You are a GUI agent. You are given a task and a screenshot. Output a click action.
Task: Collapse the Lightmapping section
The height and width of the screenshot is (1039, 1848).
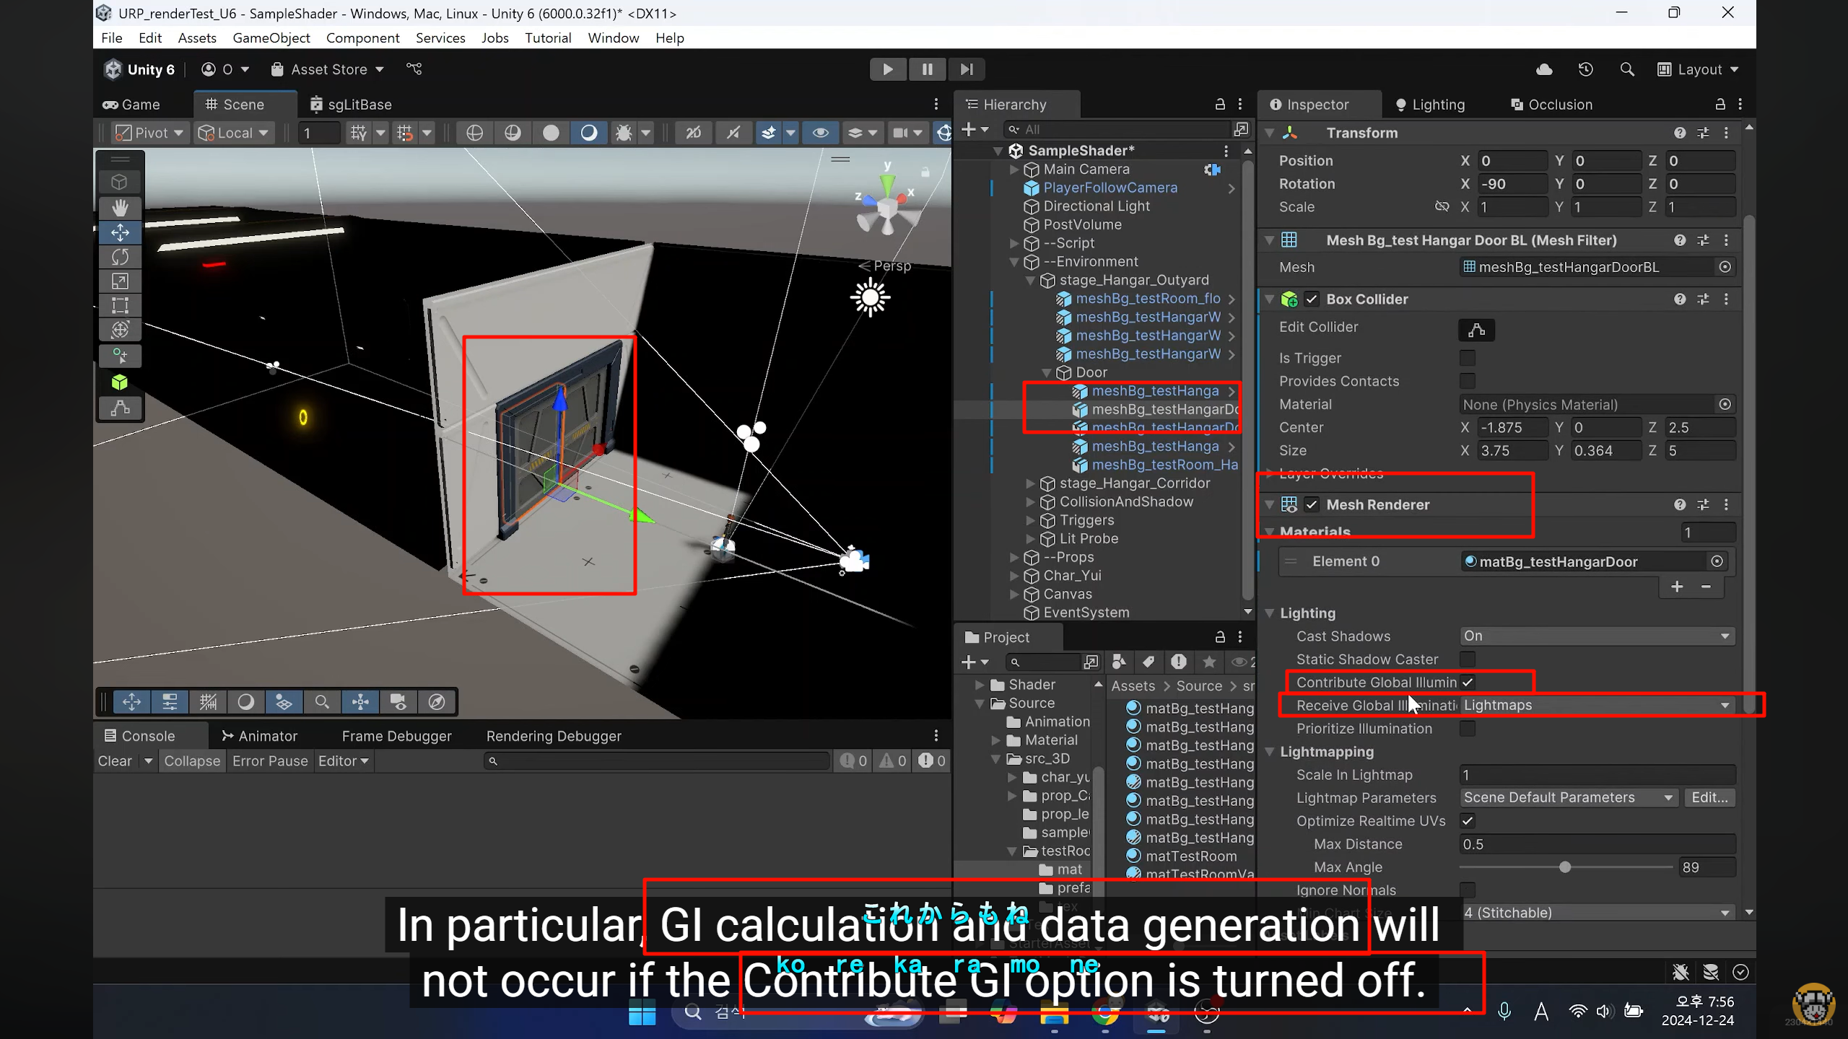point(1269,752)
